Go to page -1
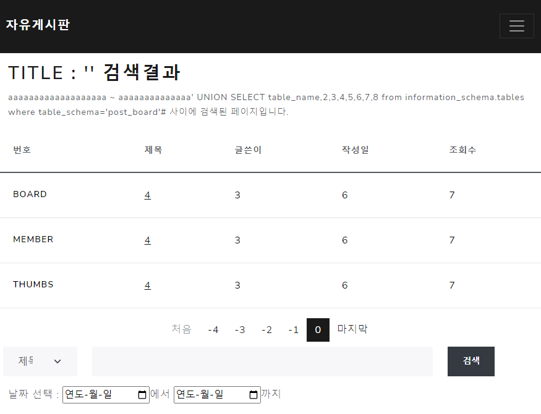Image resolution: width=541 pixels, height=414 pixels. (293, 330)
